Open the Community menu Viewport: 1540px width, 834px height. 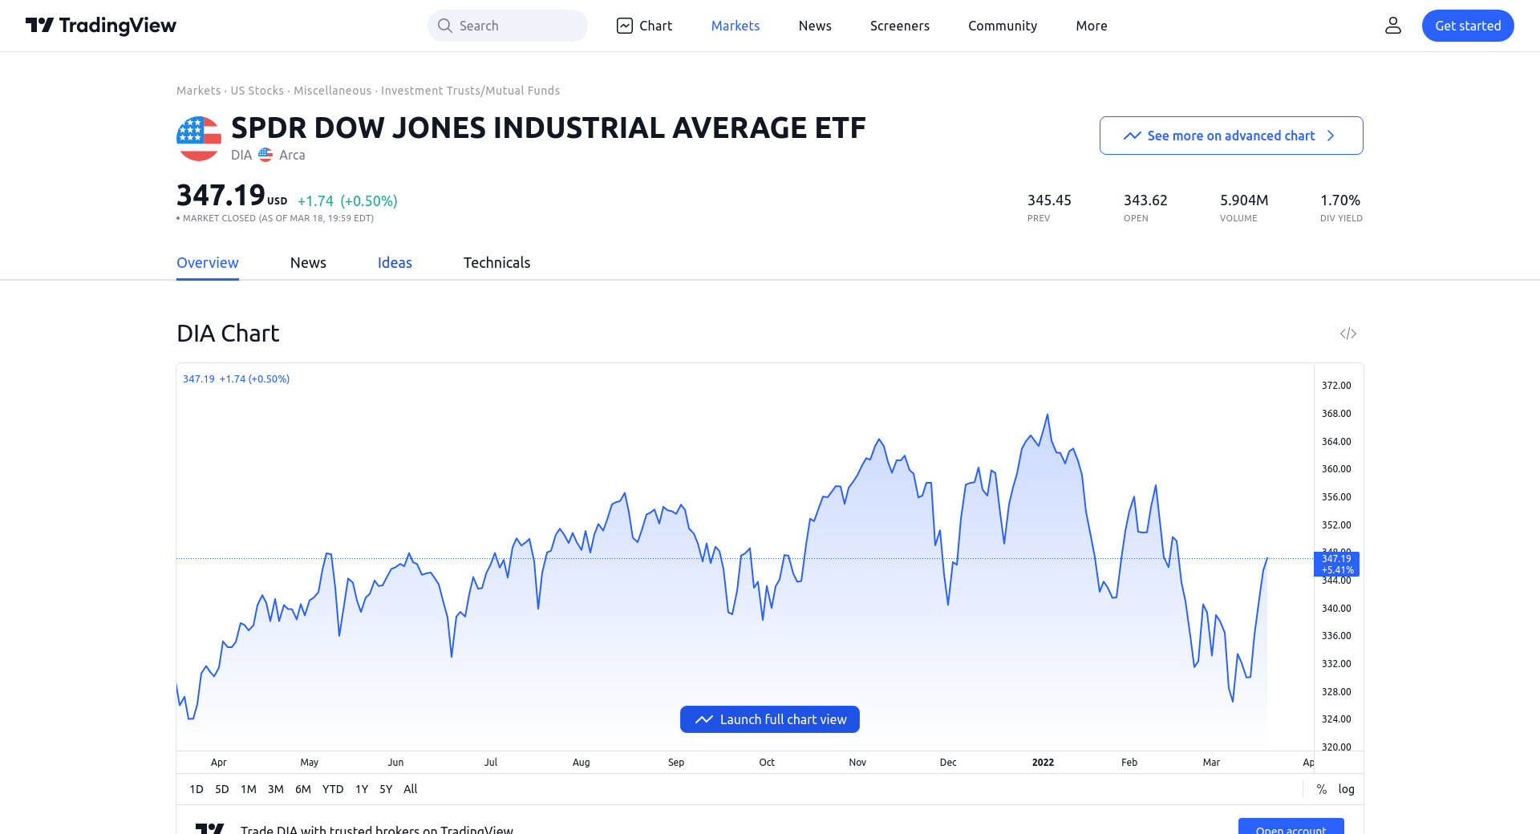(1002, 26)
